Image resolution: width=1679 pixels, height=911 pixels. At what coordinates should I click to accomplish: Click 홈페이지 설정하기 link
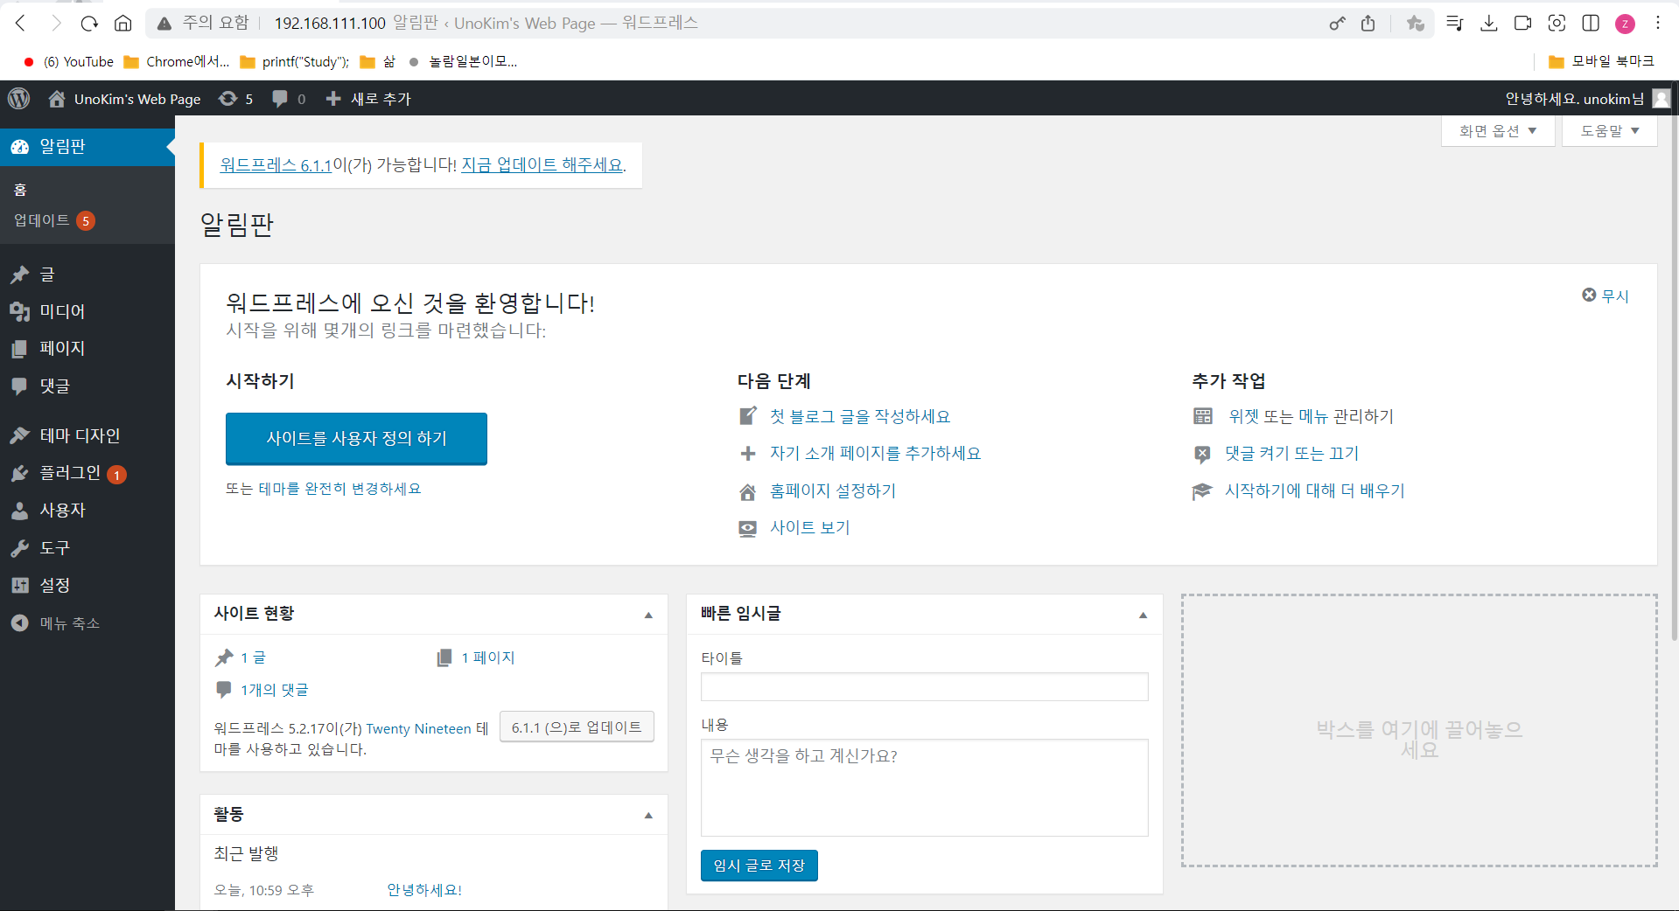click(x=833, y=491)
